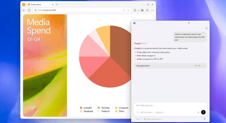Open the browser split screen icon
Image resolution: width=226 pixels, height=123 pixels.
pos(147,10)
